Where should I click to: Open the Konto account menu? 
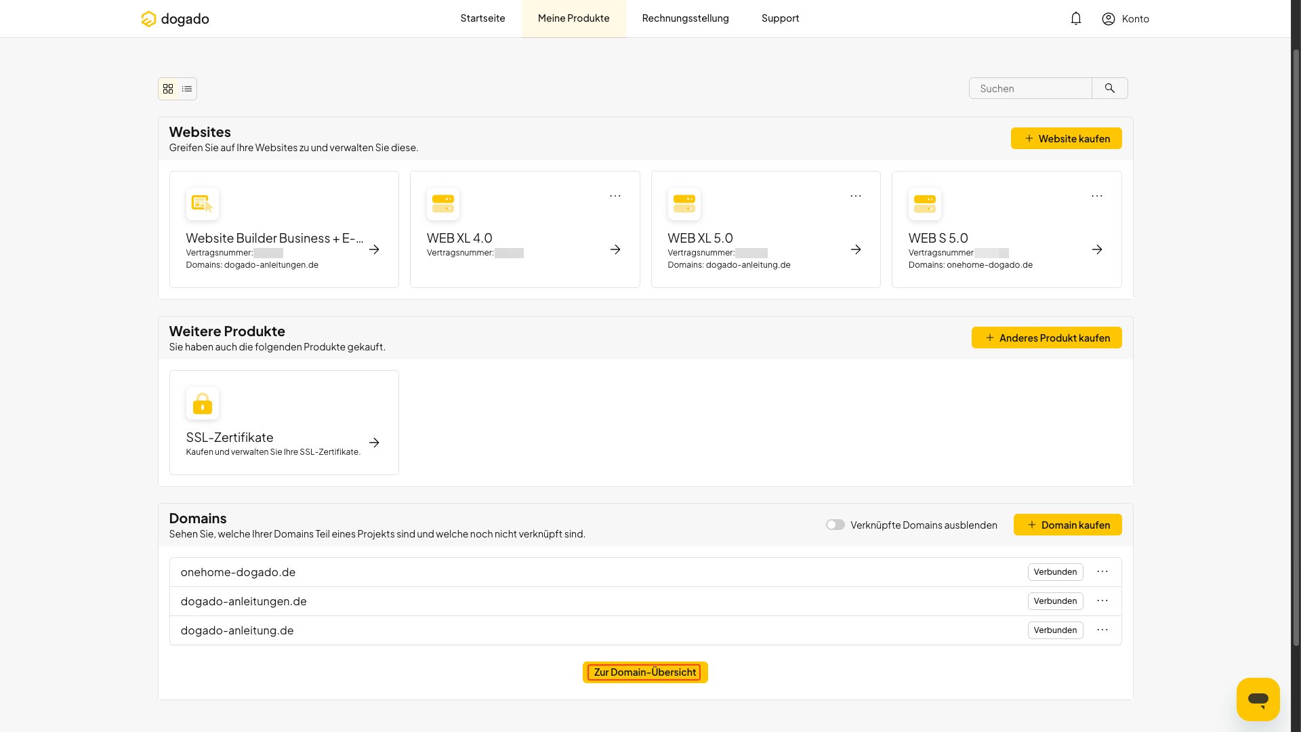pos(1126,19)
